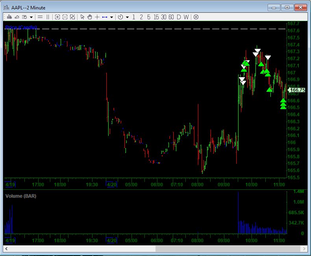Screen dimensions: 311x256
Task: Click the clock time-interval icon
Action: [x=120, y=17]
